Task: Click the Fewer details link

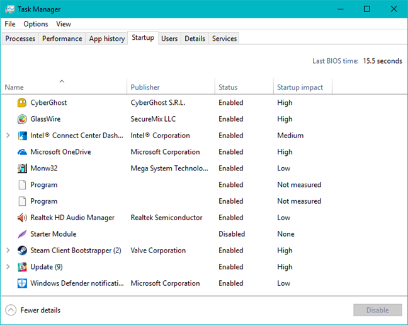Action: tap(40, 310)
